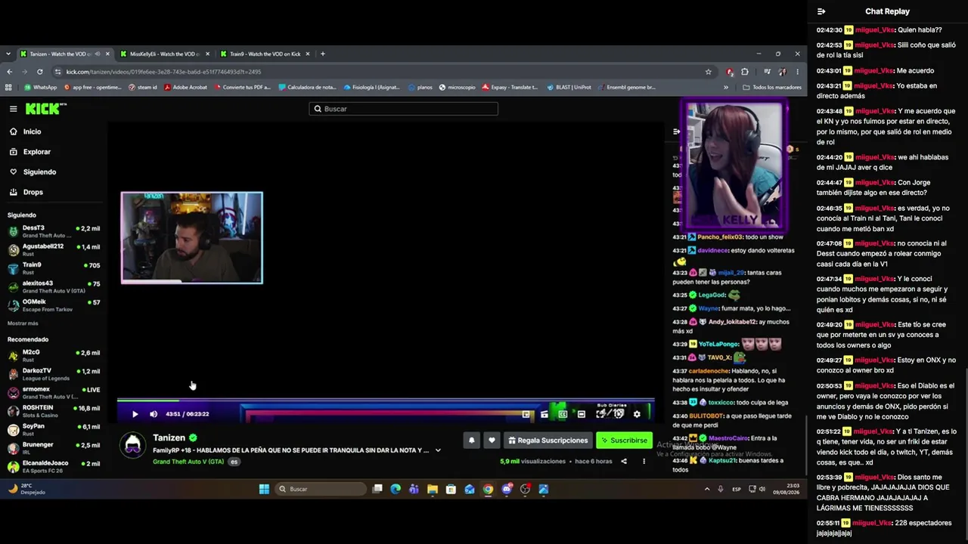Open Train9 channel in sidebar
Viewport: 968px width, 544px height.
coord(53,268)
